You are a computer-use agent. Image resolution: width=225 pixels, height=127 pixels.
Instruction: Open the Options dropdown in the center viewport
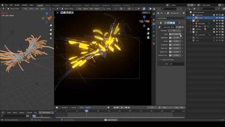[146, 13]
